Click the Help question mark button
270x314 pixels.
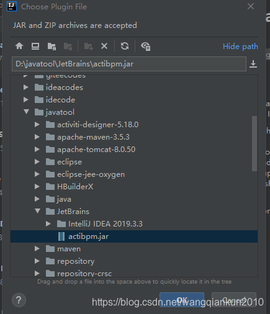19,300
